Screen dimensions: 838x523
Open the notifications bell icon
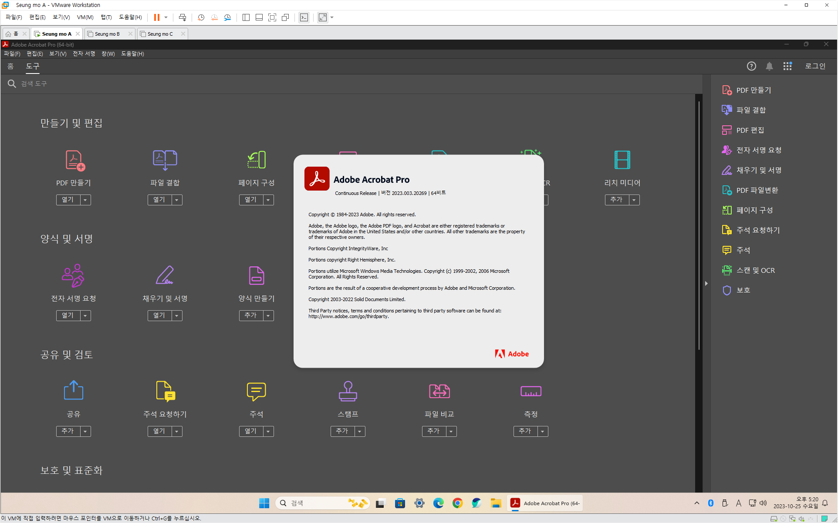769,66
